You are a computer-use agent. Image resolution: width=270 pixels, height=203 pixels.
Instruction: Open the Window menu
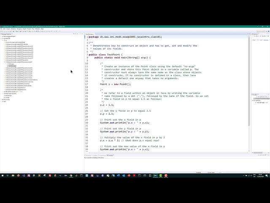[x=38, y=29]
